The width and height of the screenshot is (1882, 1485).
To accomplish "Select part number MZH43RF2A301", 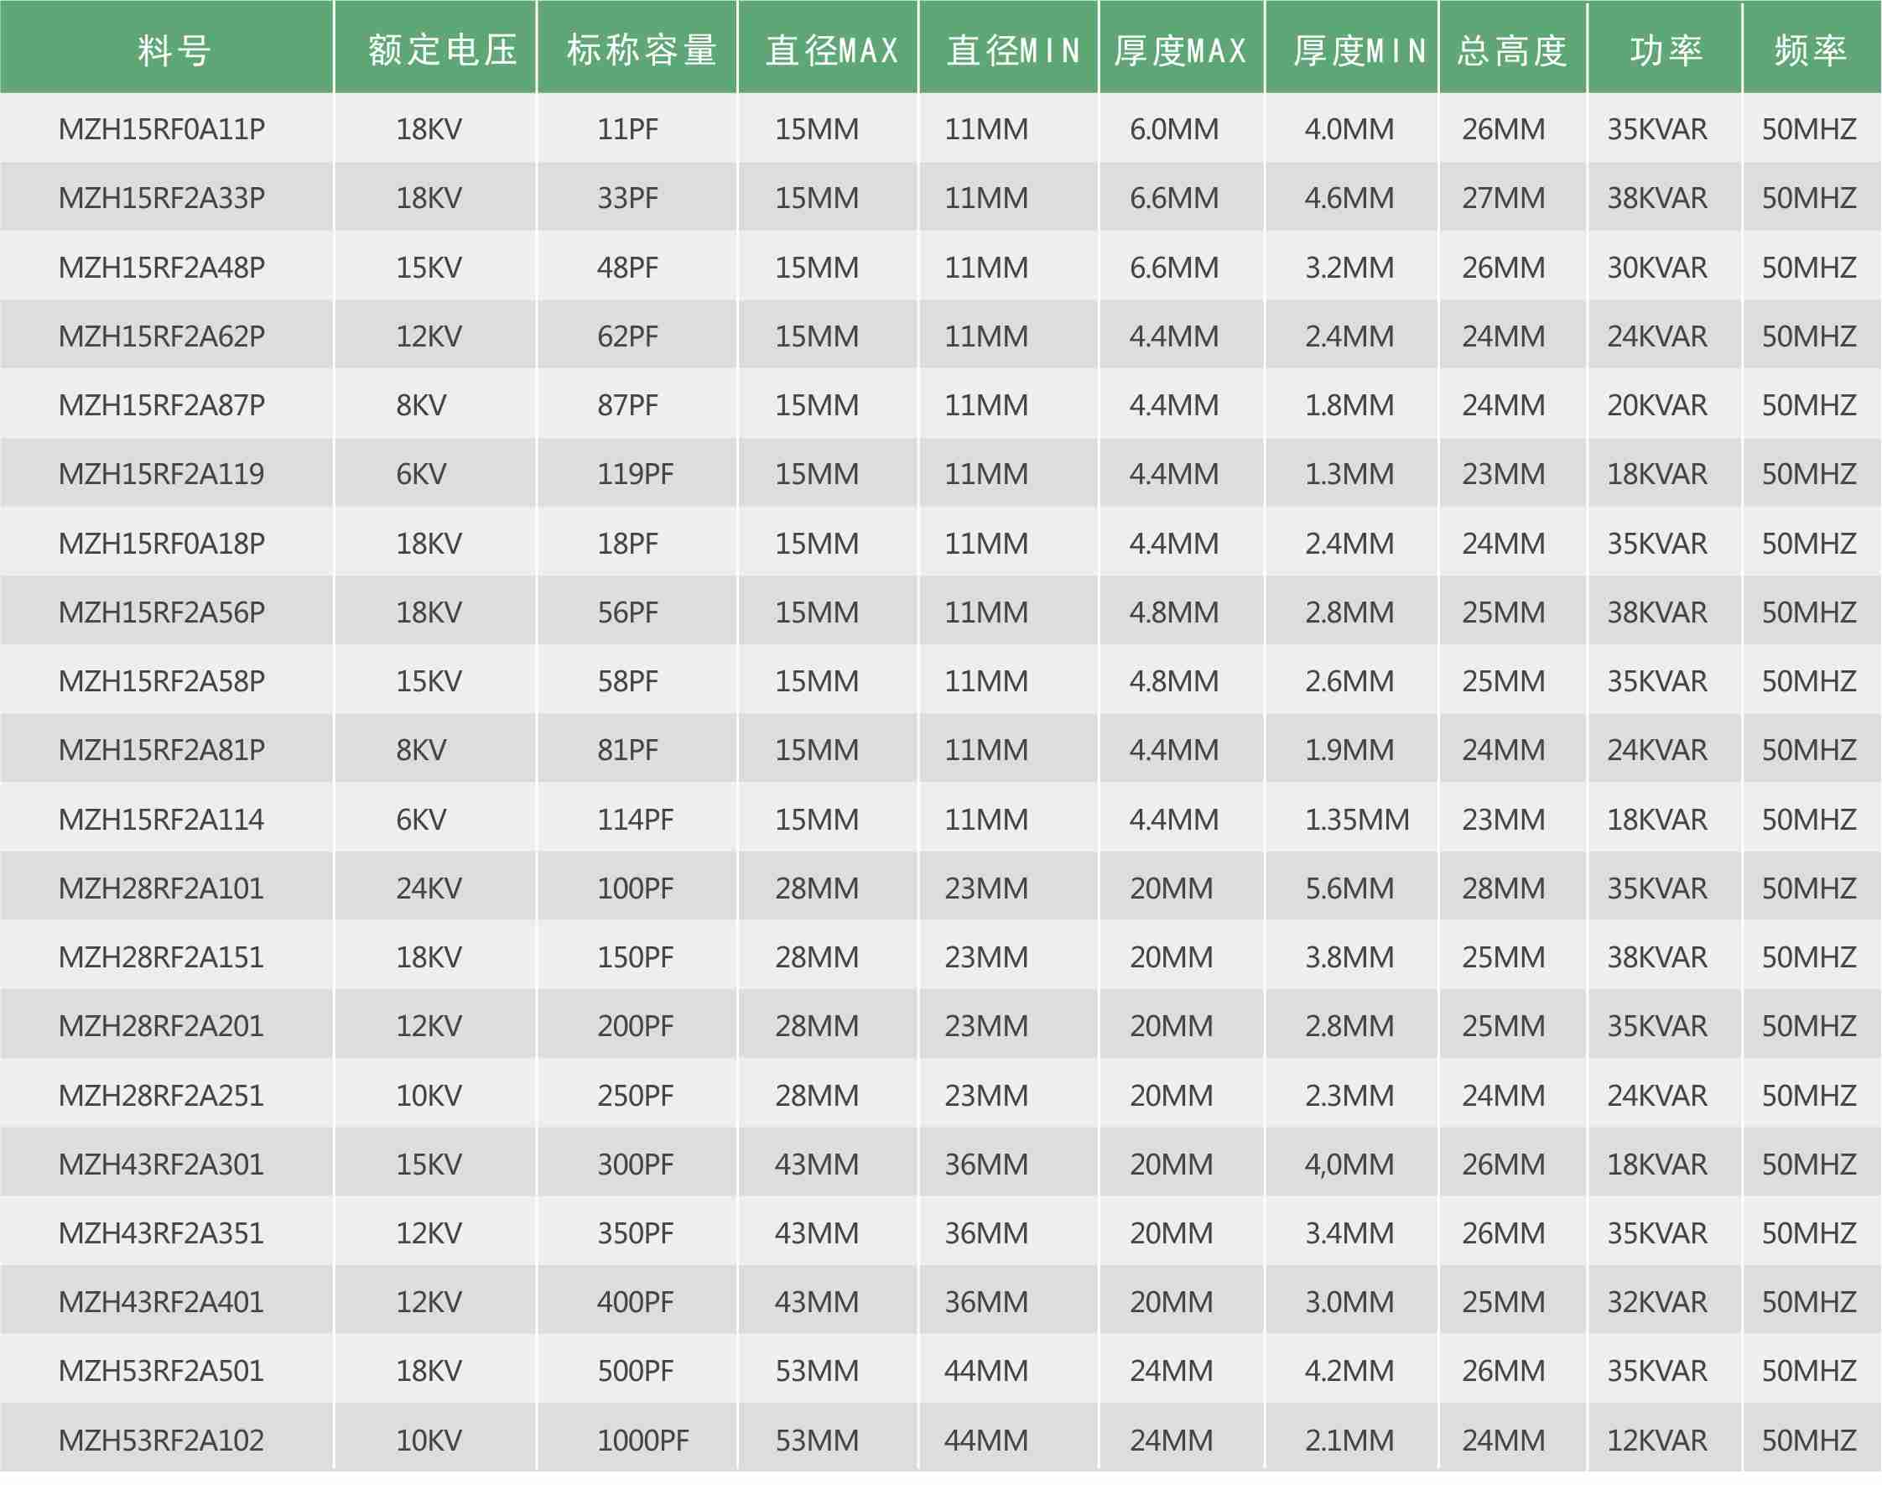I will [x=162, y=1163].
